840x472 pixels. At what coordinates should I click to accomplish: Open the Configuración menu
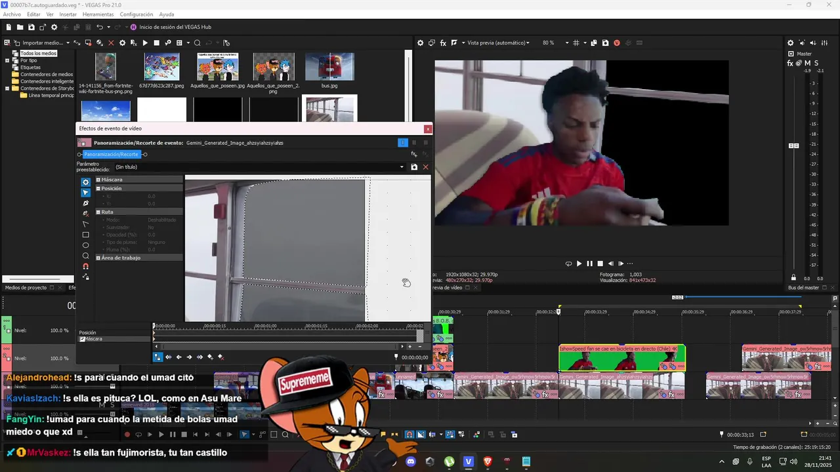pos(136,14)
